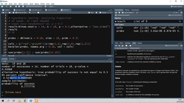Image resolution: width=184 pixels, height=103 pixels.
Task: Open the Windows Start menu
Action: (x=3, y=101)
